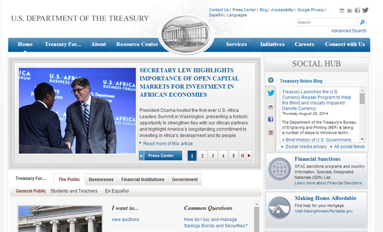Screen dimensions: 383x232
Task: Open the Google Privacy link
Action: point(310,10)
